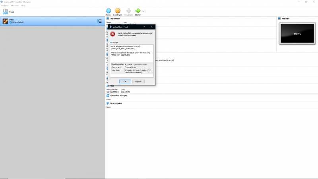The width and height of the screenshot is (318, 179).
Task: Click the E_FAIL result code text
Action: [x=136, y=64]
